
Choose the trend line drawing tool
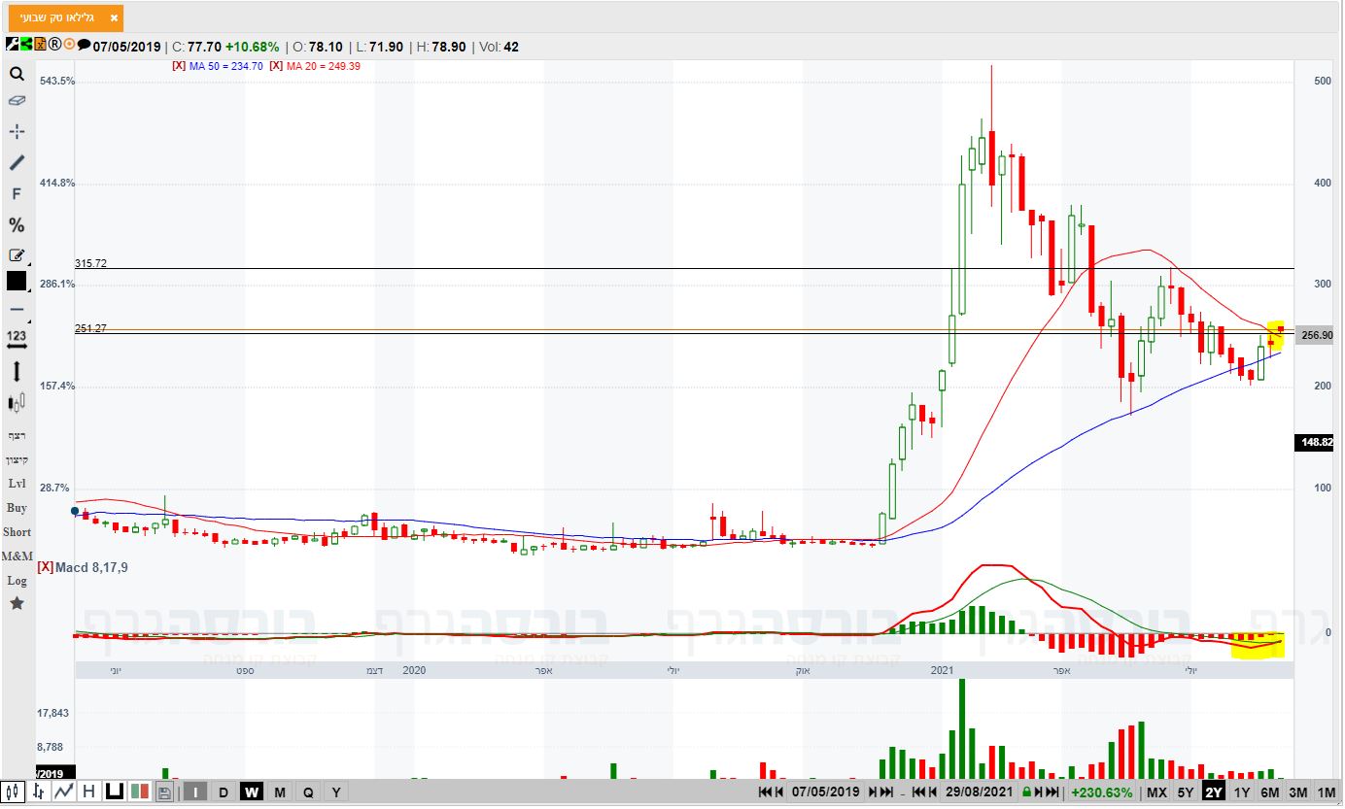[17, 162]
